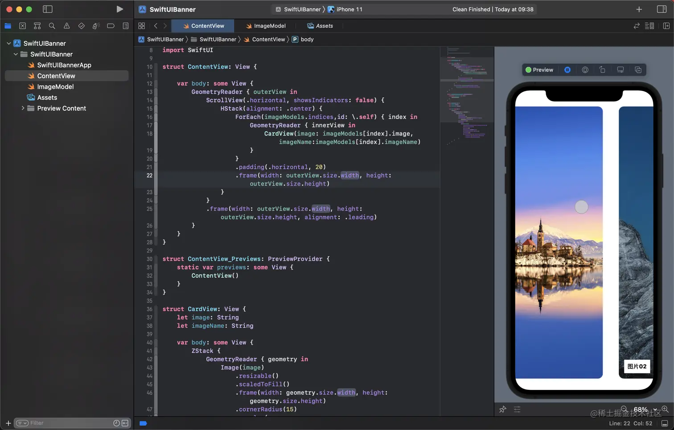Go forward in editor history
The height and width of the screenshot is (430, 674).
click(x=165, y=26)
